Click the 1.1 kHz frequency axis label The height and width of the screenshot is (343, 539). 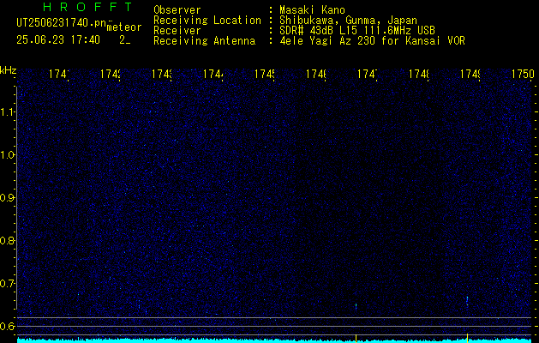point(7,112)
